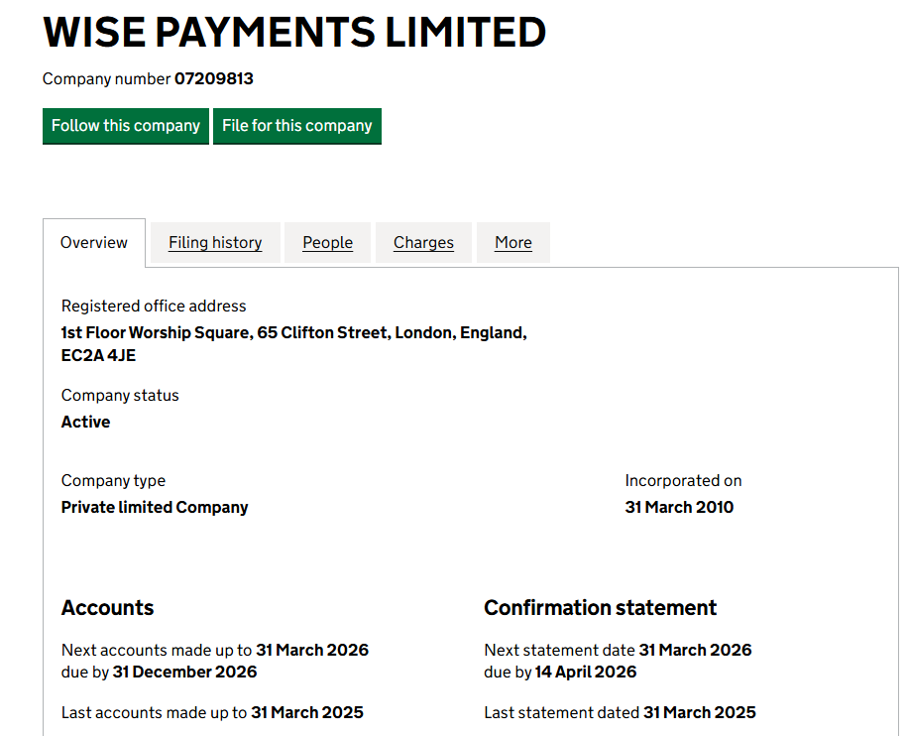Image resolution: width=908 pixels, height=736 pixels.
Task: Open the More tab
Action: 513,242
